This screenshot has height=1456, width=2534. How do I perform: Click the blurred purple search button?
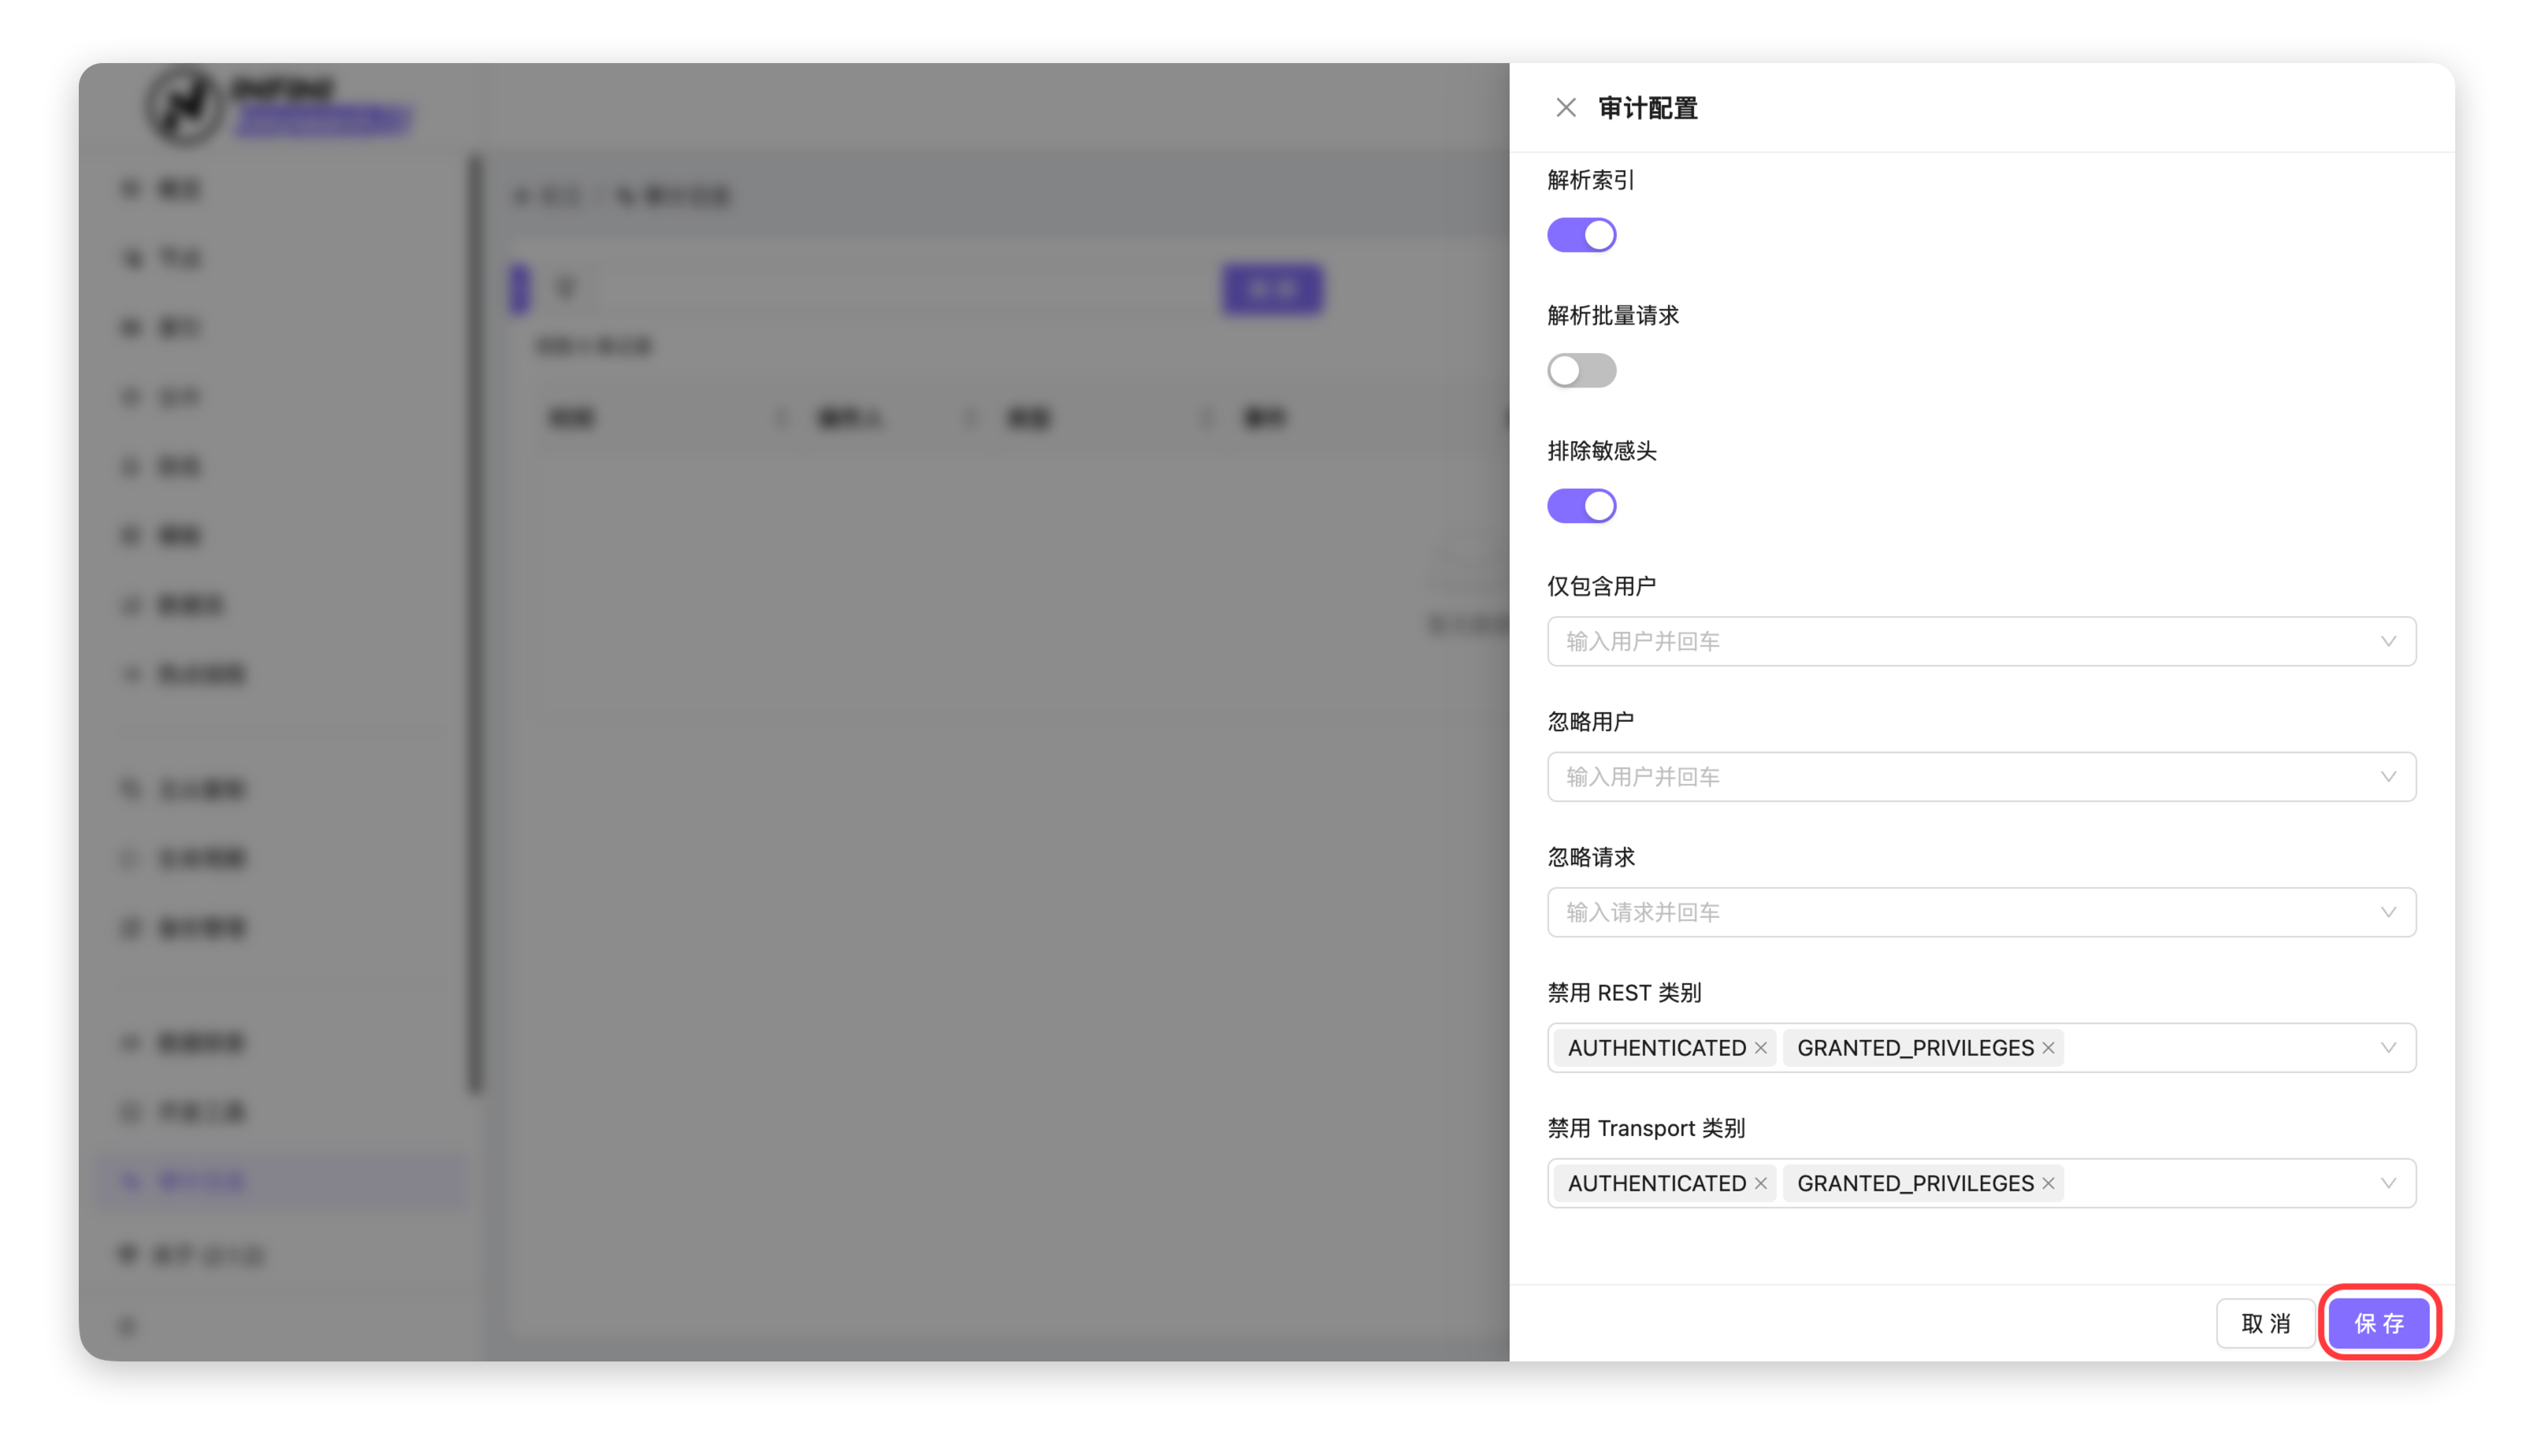click(x=1272, y=290)
